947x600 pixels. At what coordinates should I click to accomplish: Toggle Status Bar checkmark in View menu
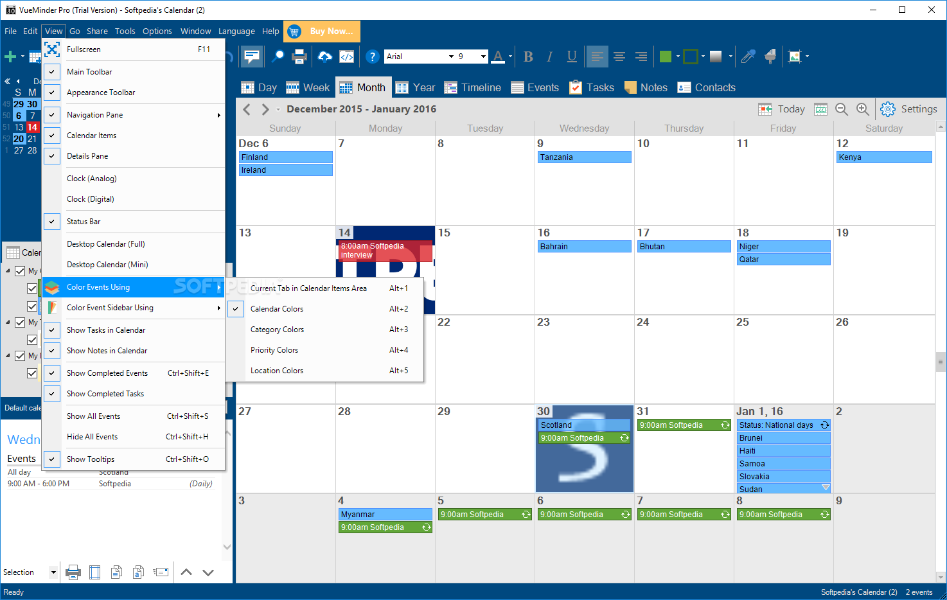pyautogui.click(x=52, y=222)
